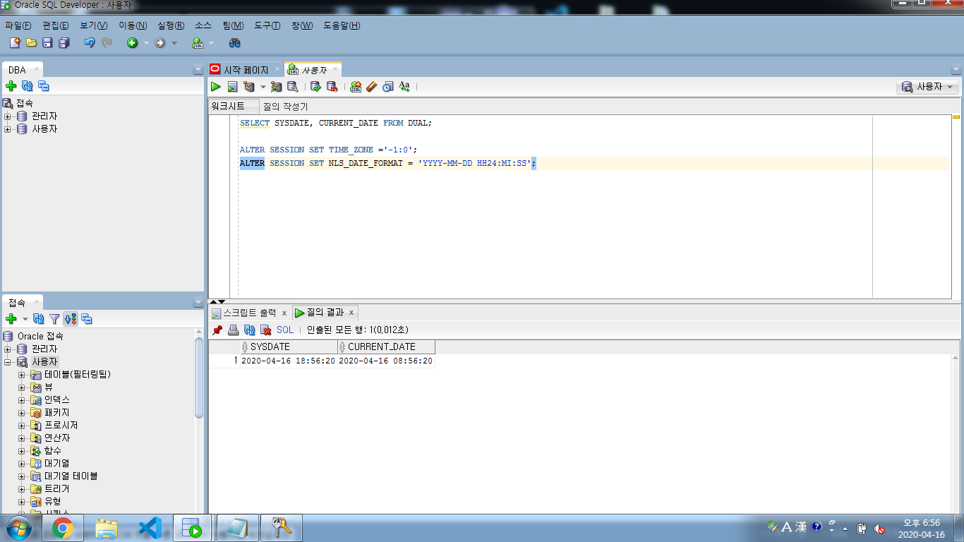Viewport: 964px width, 542px height.
Task: Select the 함수 tree node
Action: point(53,451)
